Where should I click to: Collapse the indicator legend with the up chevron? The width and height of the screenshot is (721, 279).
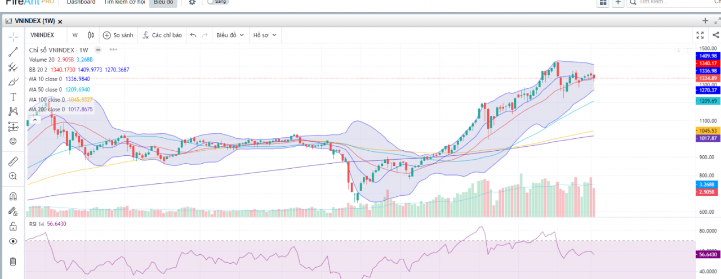[35, 119]
